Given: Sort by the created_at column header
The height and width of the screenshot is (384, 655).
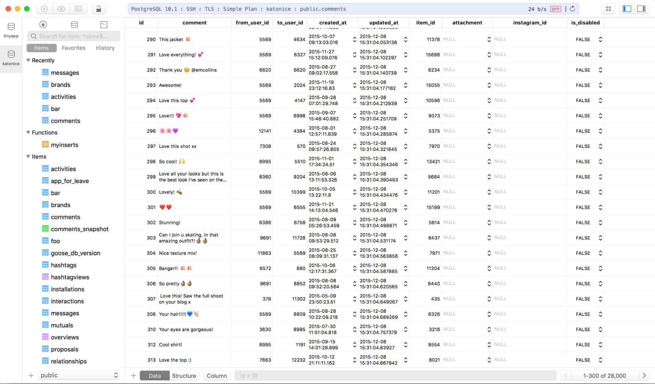Looking at the screenshot, I should pyautogui.click(x=333, y=23).
